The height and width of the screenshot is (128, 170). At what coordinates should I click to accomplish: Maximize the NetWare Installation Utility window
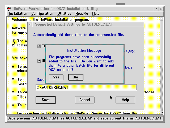(x=161, y=9)
